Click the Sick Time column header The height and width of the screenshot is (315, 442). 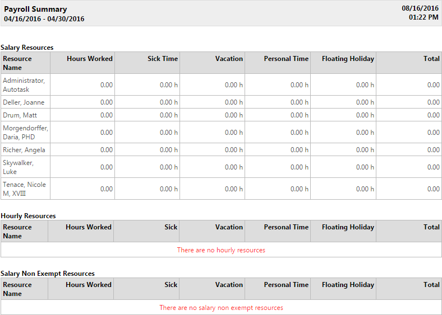click(x=163, y=59)
